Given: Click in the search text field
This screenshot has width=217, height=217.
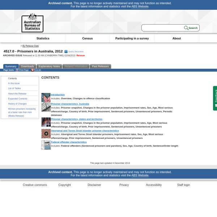Looking at the screenshot, I should click(163, 28).
